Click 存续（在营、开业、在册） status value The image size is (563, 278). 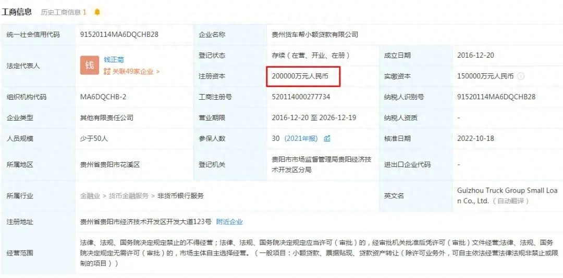[x=311, y=56]
